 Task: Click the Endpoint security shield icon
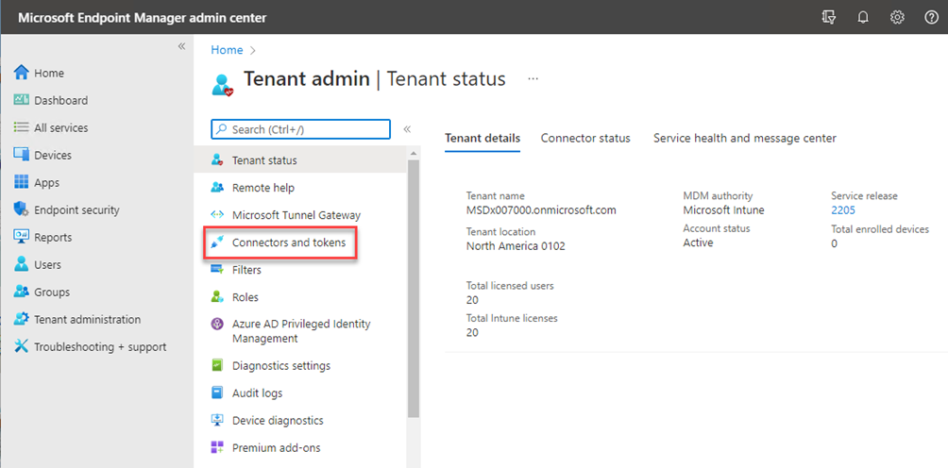point(21,209)
